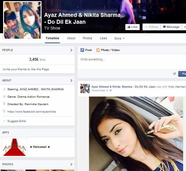
Task: Click the pencil Post icon
Action: [82, 50]
